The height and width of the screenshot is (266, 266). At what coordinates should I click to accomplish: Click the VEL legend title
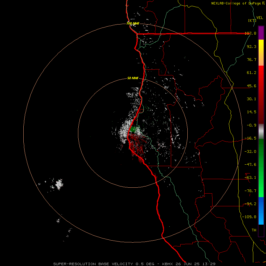pos(259,18)
